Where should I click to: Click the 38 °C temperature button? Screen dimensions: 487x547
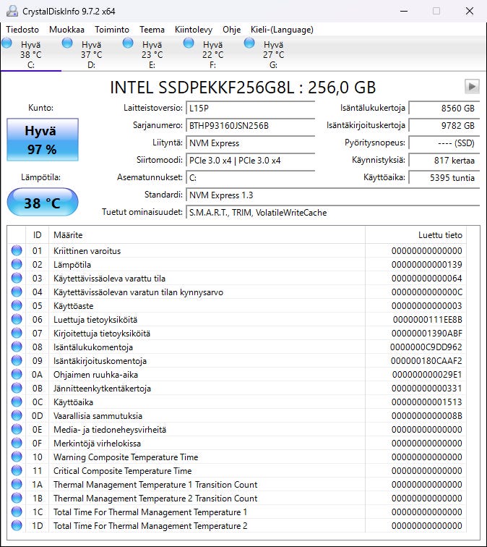[x=42, y=203]
